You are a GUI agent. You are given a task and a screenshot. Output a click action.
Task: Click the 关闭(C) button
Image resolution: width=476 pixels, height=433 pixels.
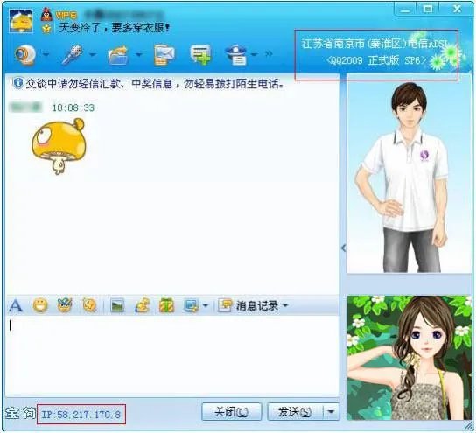(231, 412)
